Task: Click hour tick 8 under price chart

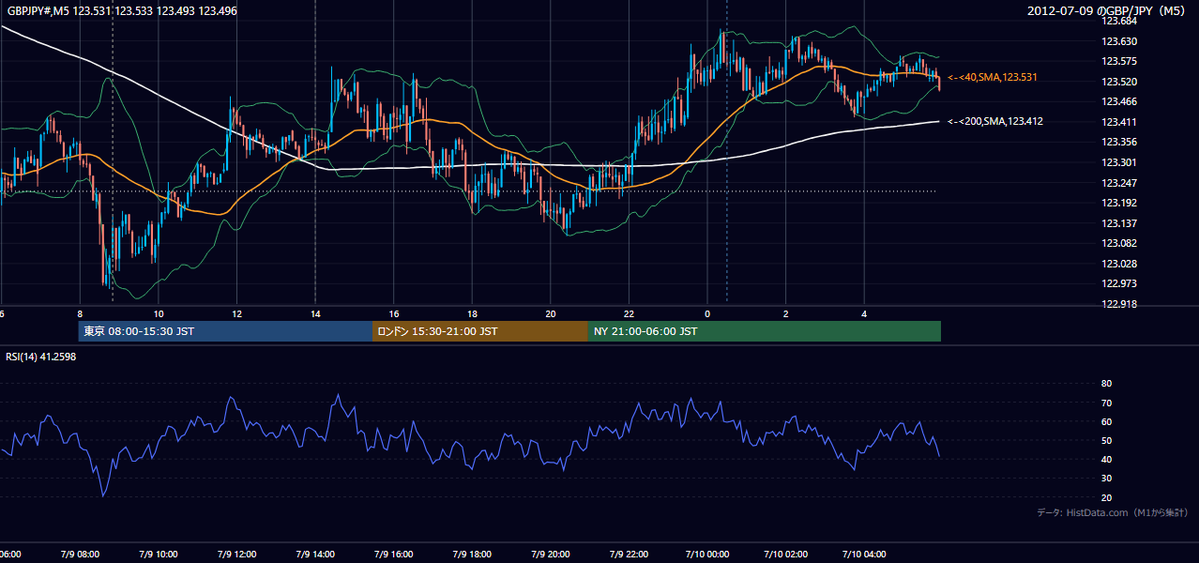Action: [80, 314]
